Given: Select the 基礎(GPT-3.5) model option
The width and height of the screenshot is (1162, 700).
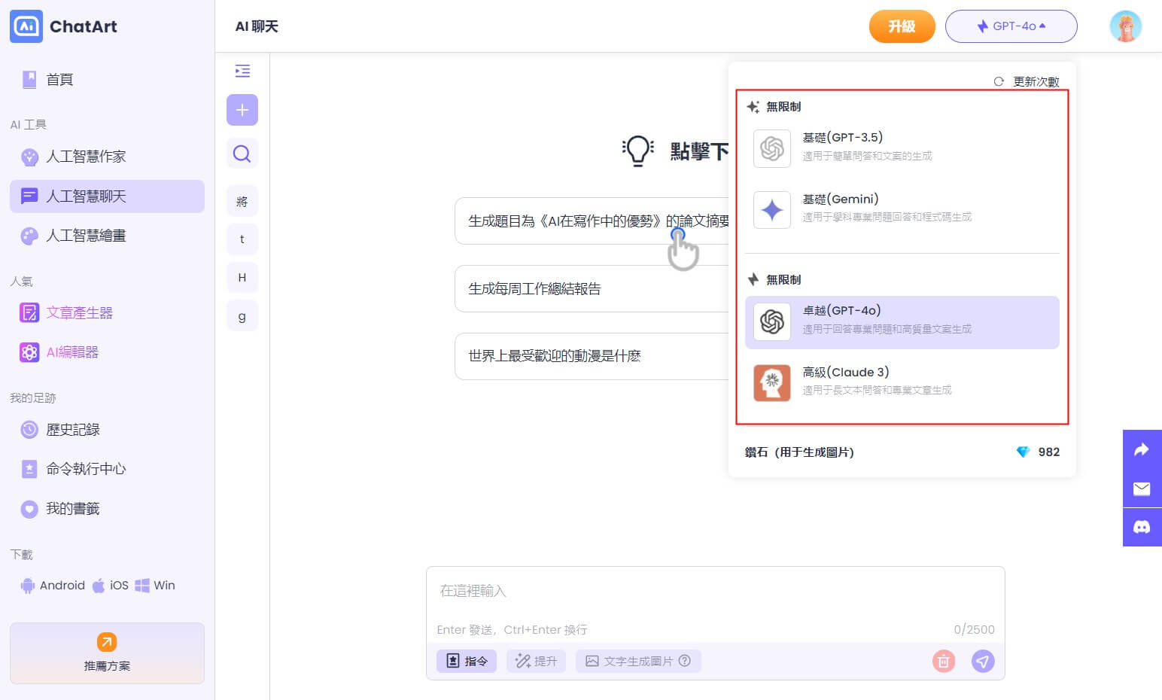Looking at the screenshot, I should pos(902,148).
